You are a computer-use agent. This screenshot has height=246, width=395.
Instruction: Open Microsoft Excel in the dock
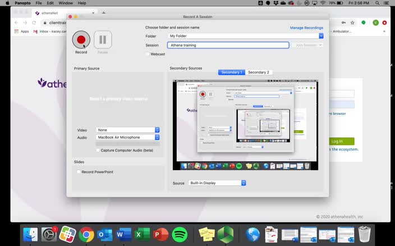pyautogui.click(x=143, y=234)
